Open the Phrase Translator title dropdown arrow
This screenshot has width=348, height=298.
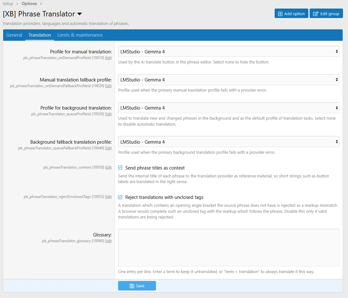(79, 14)
